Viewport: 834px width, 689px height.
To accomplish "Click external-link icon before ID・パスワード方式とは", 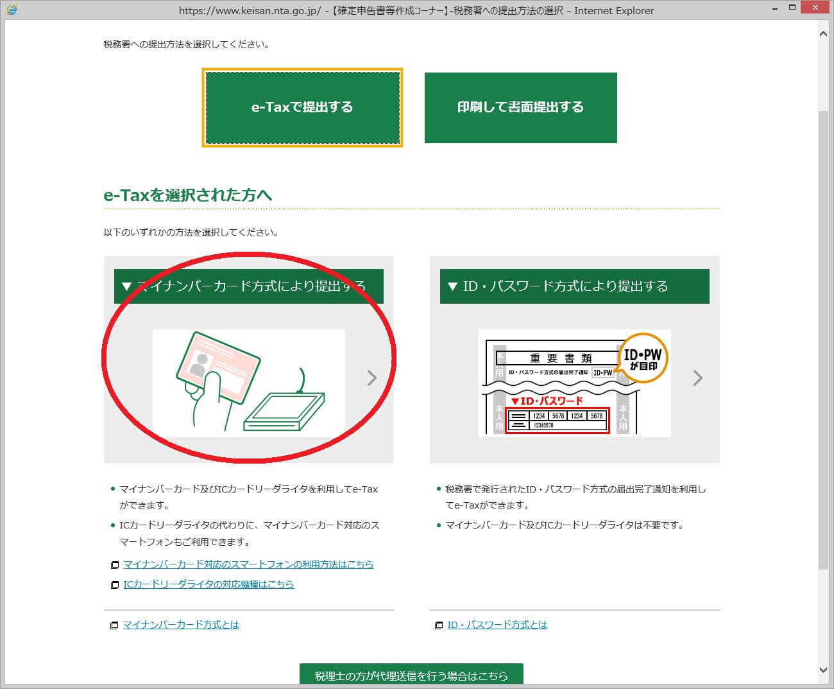I will 439,625.
